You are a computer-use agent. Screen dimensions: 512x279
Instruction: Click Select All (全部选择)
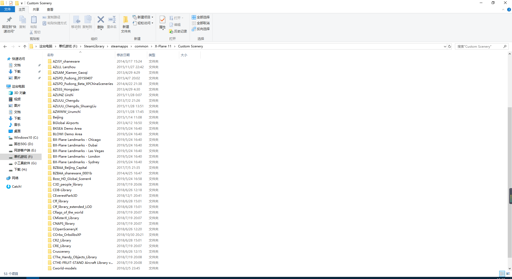point(201,17)
